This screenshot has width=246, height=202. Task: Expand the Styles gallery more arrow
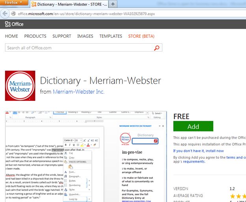(x=147, y=113)
